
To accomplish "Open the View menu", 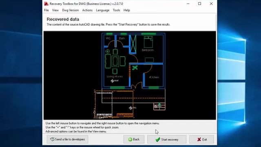I will click(55, 10).
